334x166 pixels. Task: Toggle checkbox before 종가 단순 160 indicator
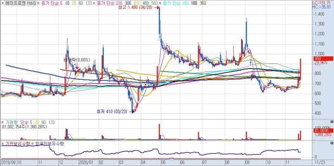160,3
